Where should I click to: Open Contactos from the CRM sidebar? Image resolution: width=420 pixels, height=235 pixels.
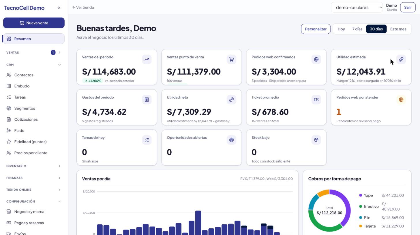coord(34,75)
